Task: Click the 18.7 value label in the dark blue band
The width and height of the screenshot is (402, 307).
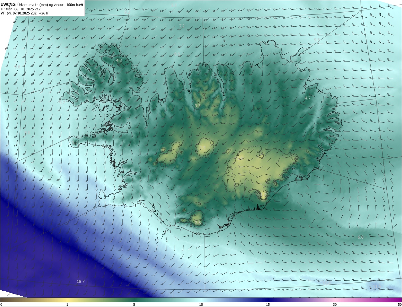Action: click(81, 282)
